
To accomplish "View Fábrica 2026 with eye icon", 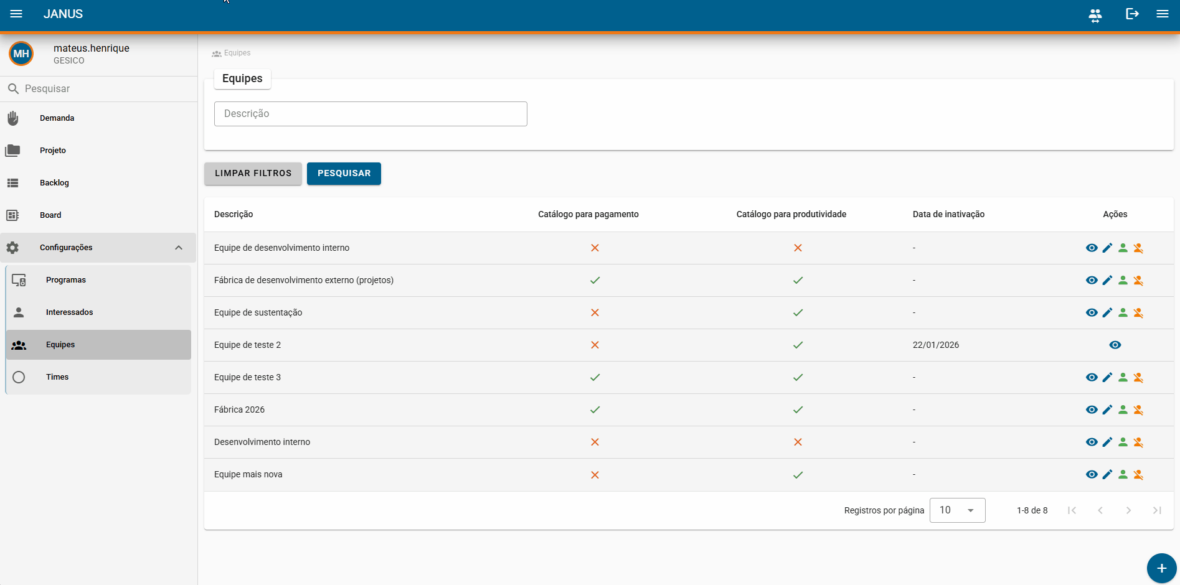I will point(1092,409).
